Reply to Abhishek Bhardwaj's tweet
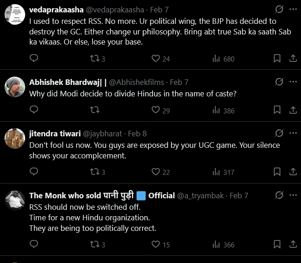 (x=34, y=110)
